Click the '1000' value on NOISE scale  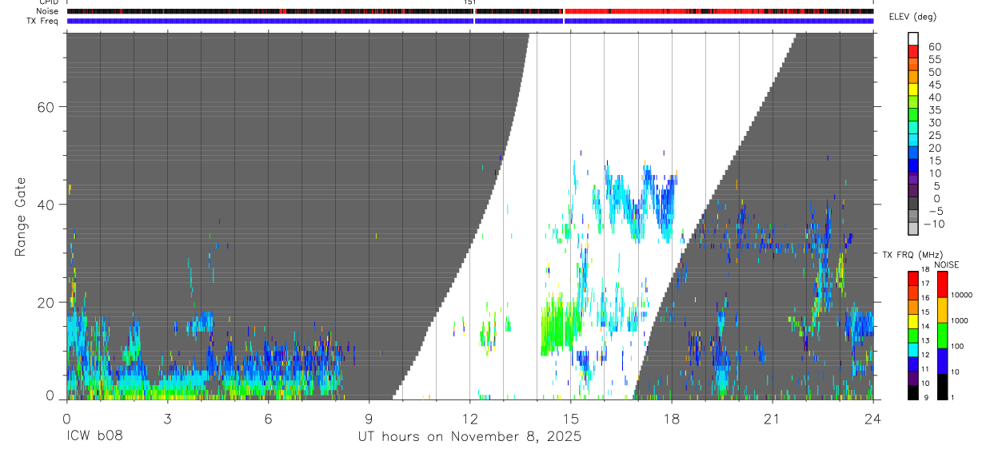[959, 320]
